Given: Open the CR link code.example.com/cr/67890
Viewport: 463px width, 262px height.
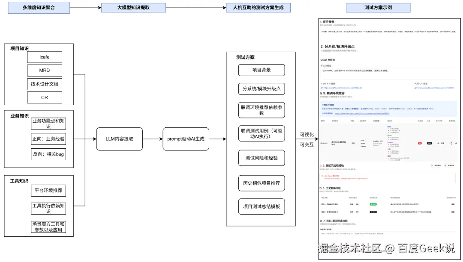Looking at the screenshot, I should [x=435, y=88].
